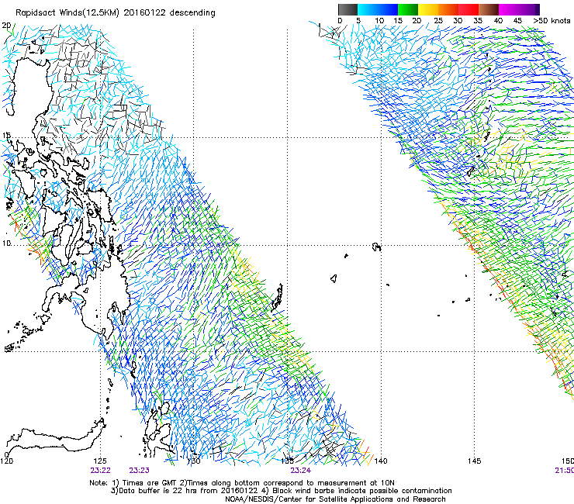Screen dimensions: 574x504
Task: Click the dark purple 45-50 knots legend segment
Action: [529, 9]
